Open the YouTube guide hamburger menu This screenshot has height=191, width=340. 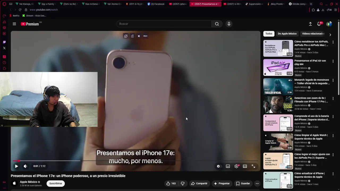14,24
